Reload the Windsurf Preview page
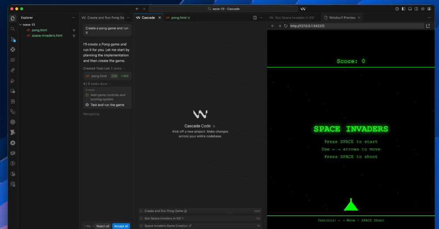This screenshot has height=229, width=439. coord(286,26)
